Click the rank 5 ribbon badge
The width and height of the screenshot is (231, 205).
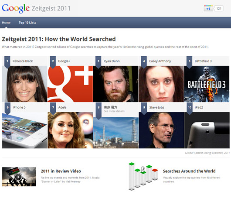[x=190, y=62]
